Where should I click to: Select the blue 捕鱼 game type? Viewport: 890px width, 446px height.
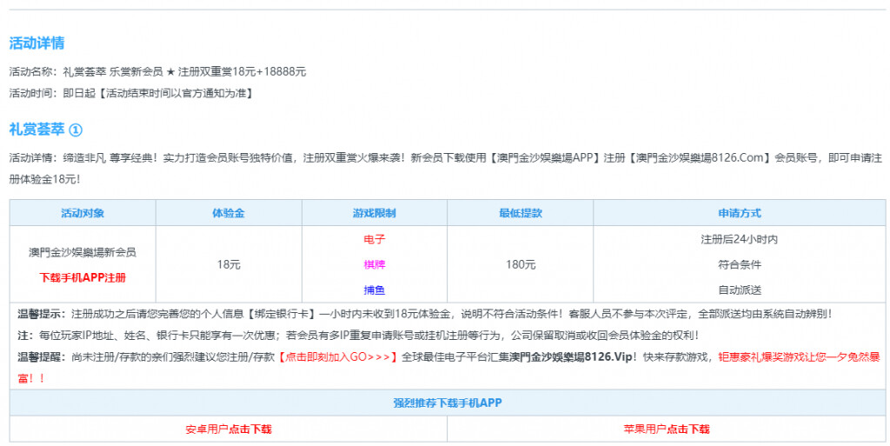point(375,290)
